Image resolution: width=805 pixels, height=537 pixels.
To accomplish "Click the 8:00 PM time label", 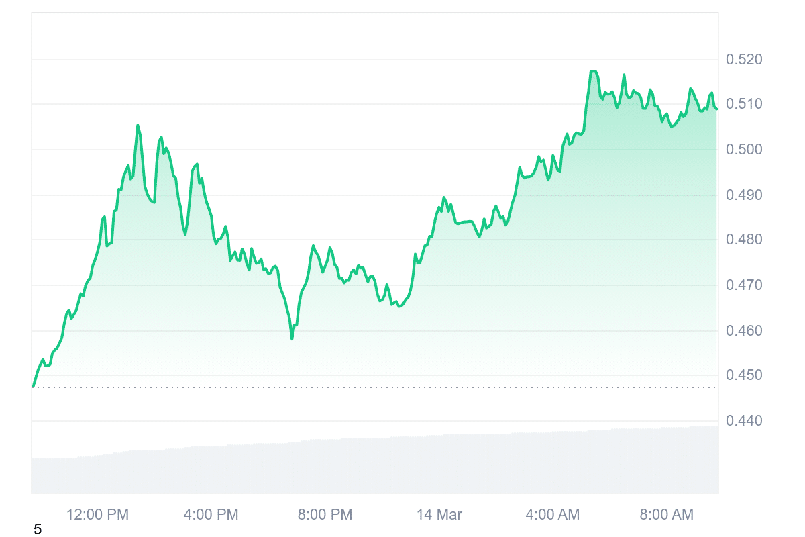I will (x=325, y=515).
